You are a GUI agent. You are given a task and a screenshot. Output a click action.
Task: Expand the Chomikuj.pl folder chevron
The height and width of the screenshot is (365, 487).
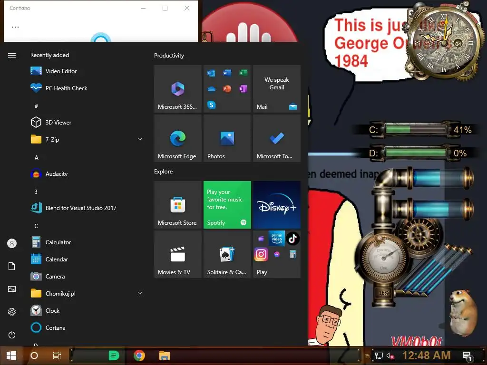pyautogui.click(x=140, y=293)
